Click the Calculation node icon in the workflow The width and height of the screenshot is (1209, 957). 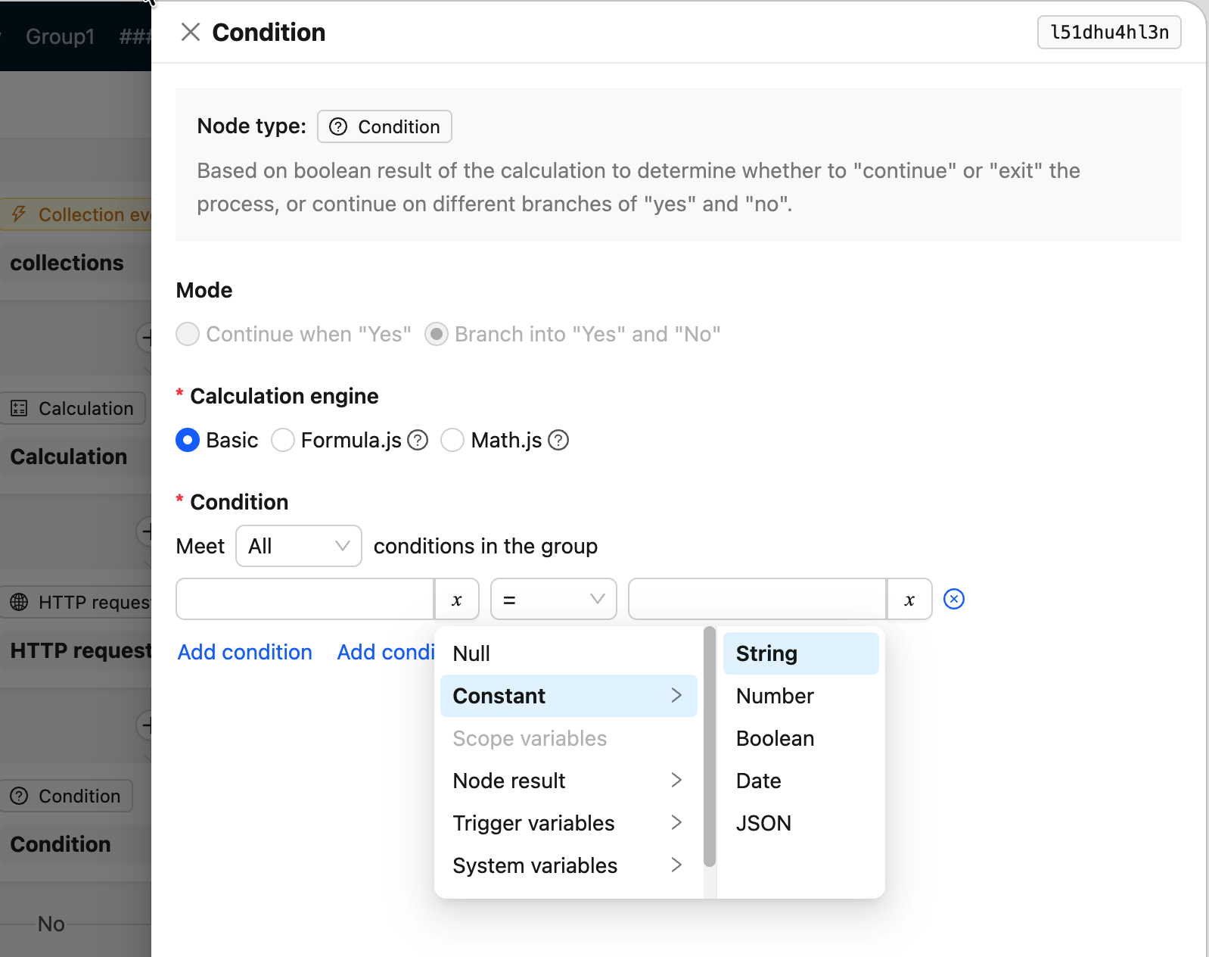(19, 408)
